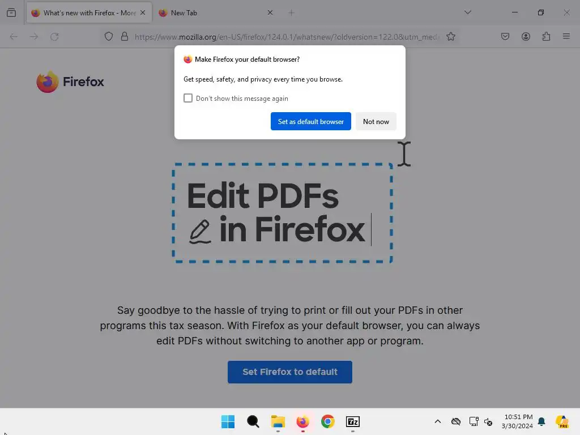Click the muted volume tray icon

pos(488,421)
